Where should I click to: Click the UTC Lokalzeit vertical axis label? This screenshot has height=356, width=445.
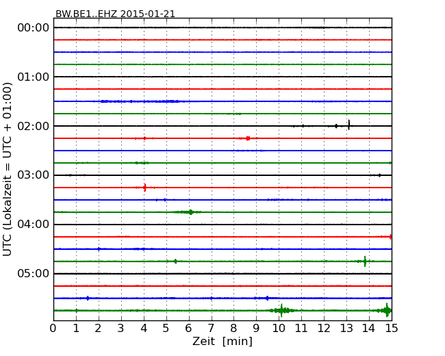pyautogui.click(x=8, y=169)
